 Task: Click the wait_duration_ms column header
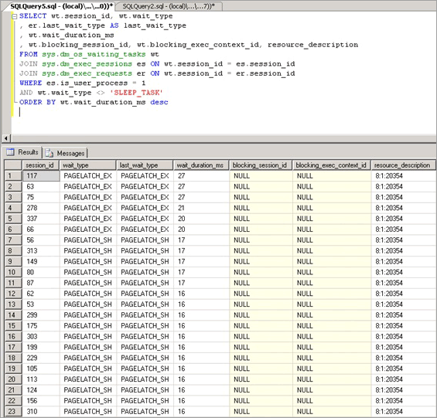(201, 165)
